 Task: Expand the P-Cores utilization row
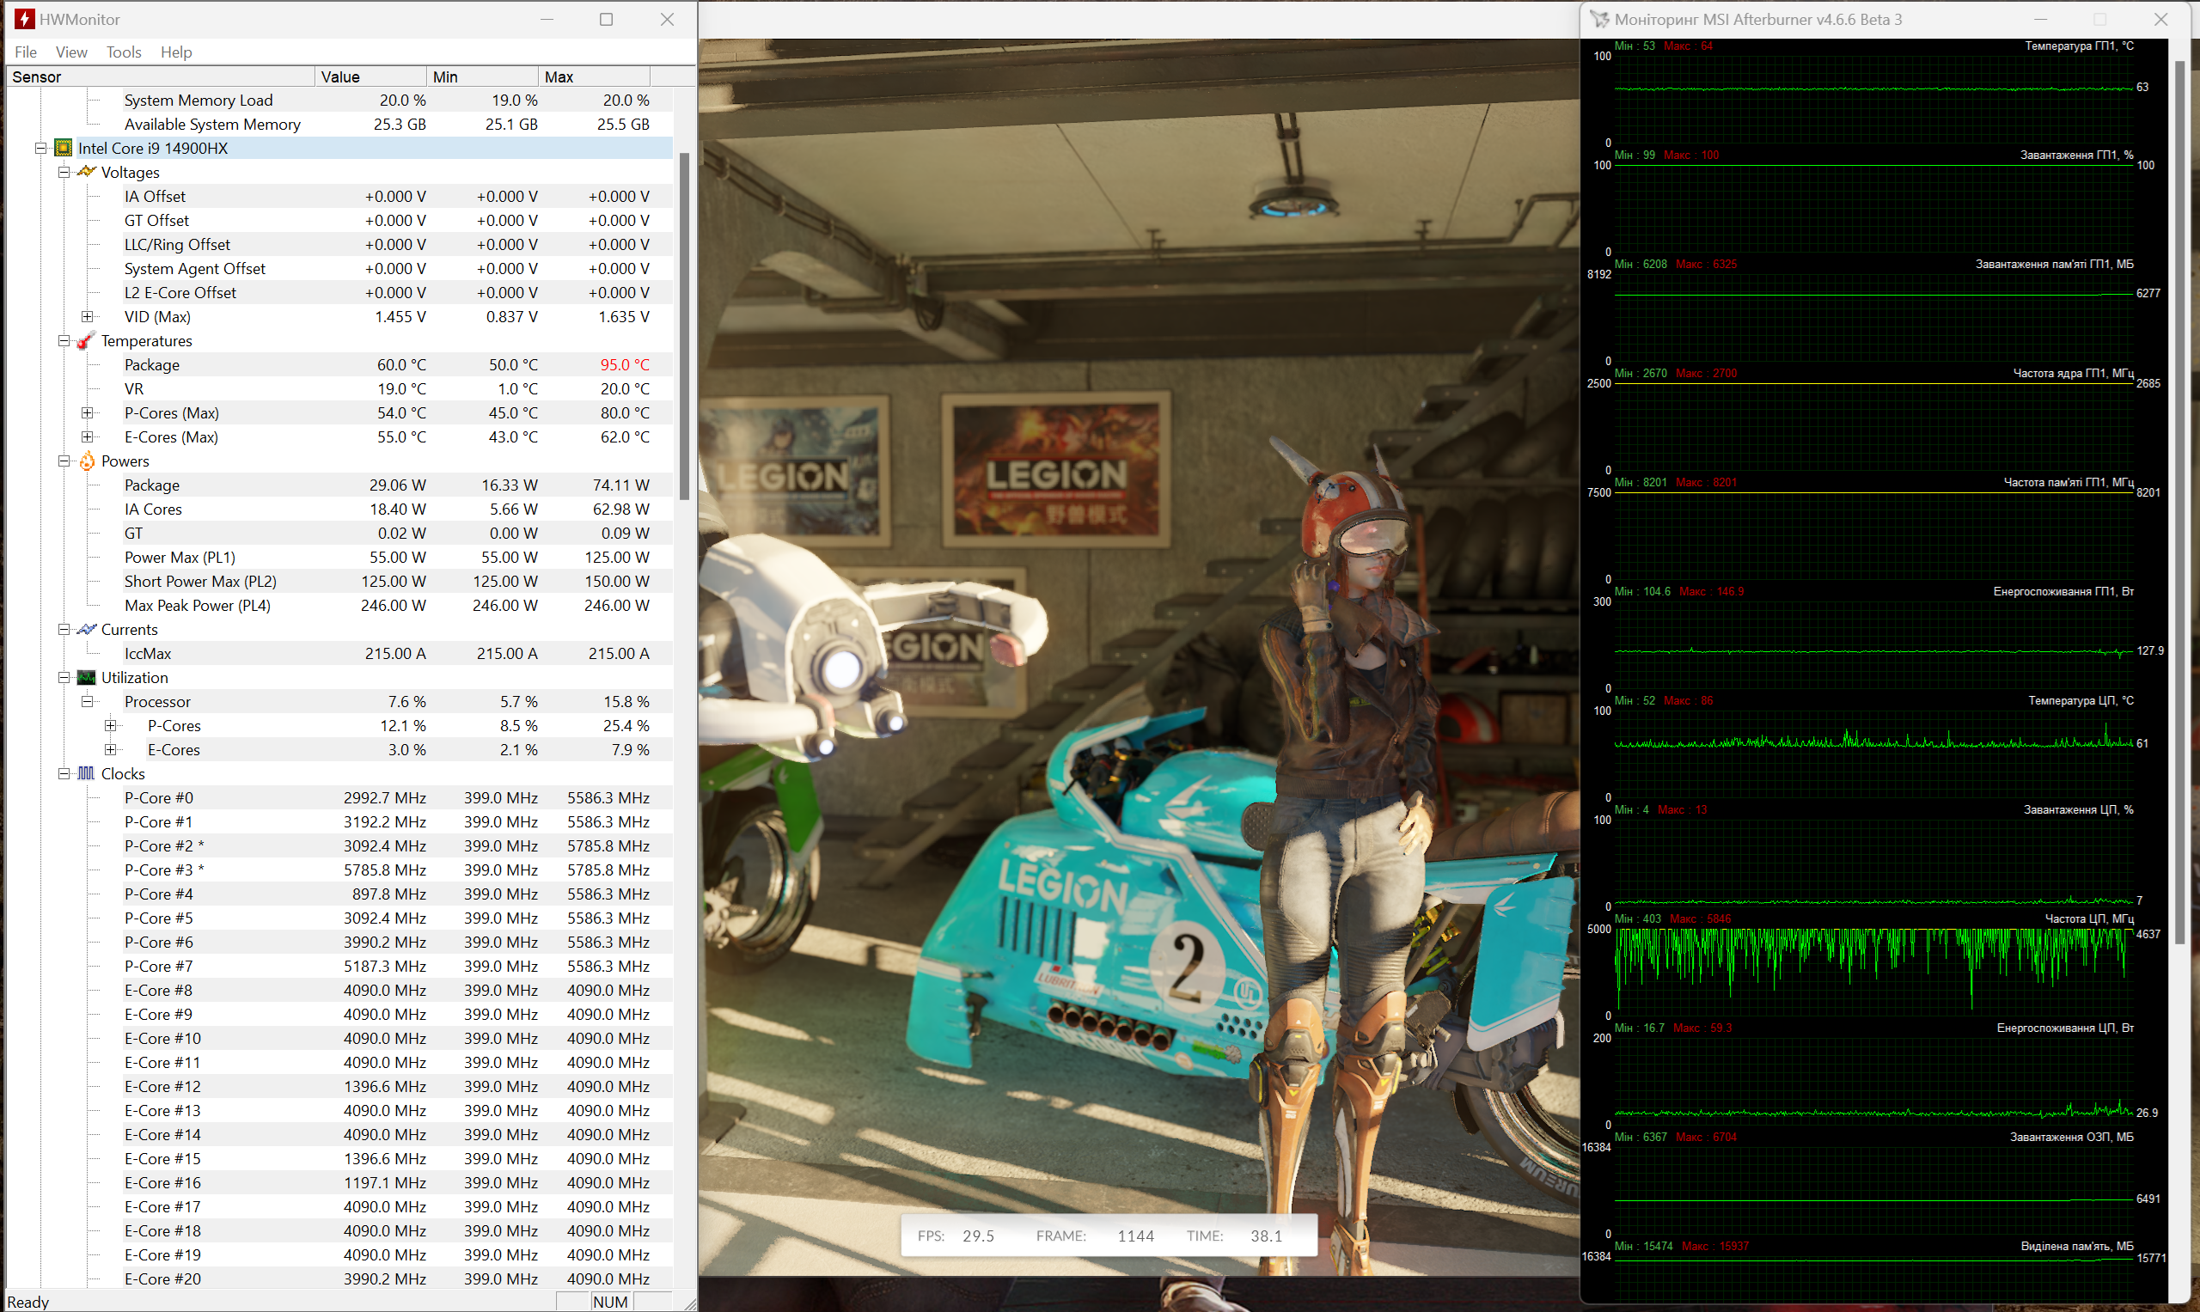coord(110,726)
